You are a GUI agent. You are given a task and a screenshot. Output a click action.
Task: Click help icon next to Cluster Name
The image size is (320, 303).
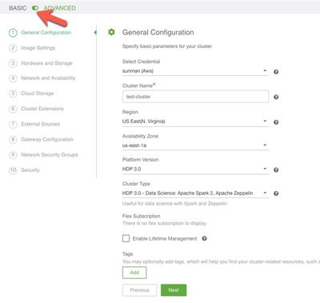[x=276, y=97]
